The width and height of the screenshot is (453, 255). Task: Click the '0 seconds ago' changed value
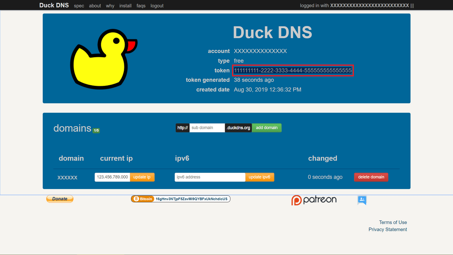[325, 177]
